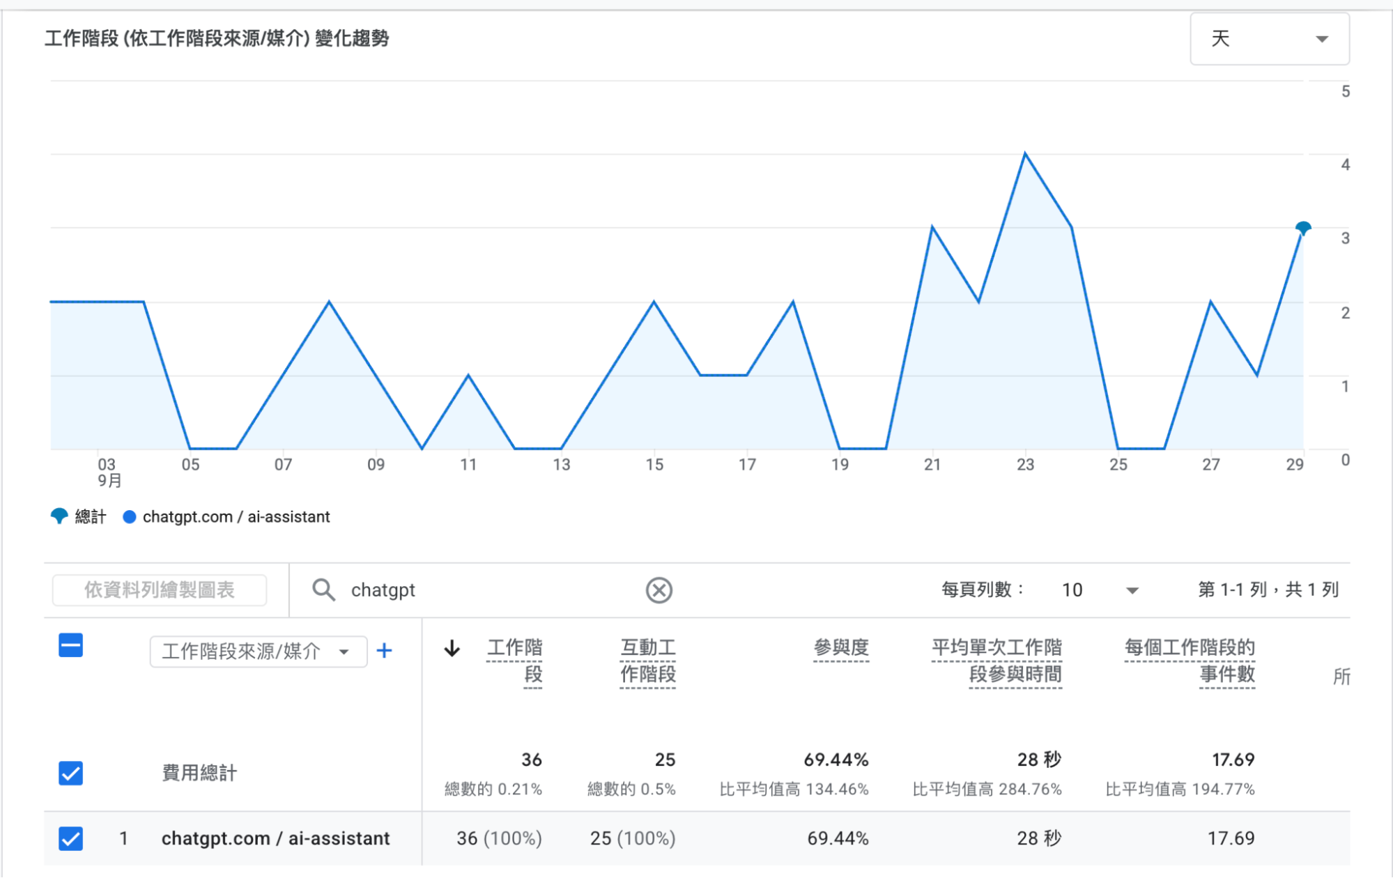Click the descending sort arrow icon

(x=452, y=649)
